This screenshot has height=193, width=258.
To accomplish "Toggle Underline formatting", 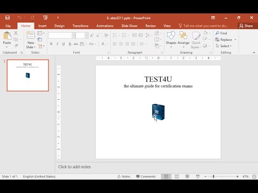I will click(63, 44).
